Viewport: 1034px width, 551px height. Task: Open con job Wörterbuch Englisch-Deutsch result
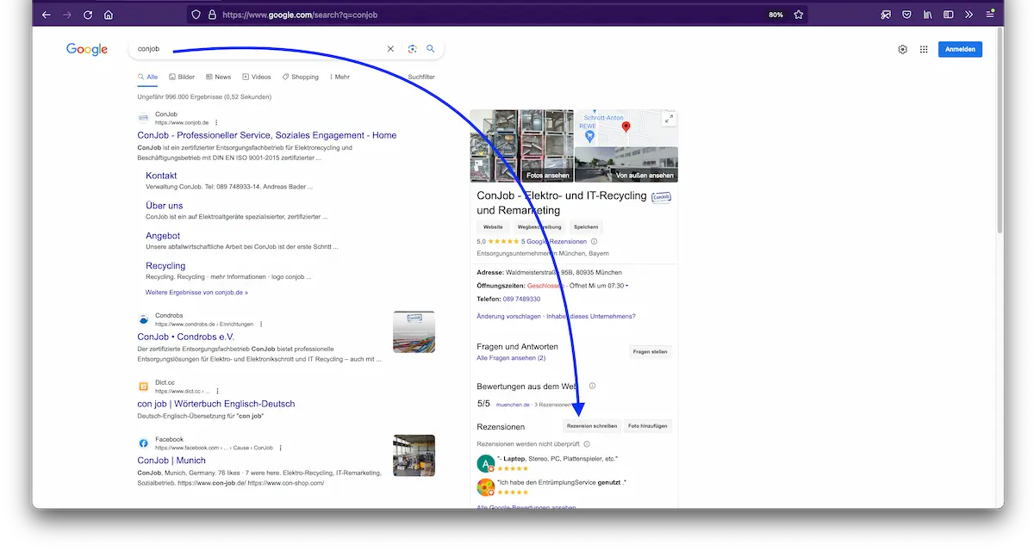(216, 404)
